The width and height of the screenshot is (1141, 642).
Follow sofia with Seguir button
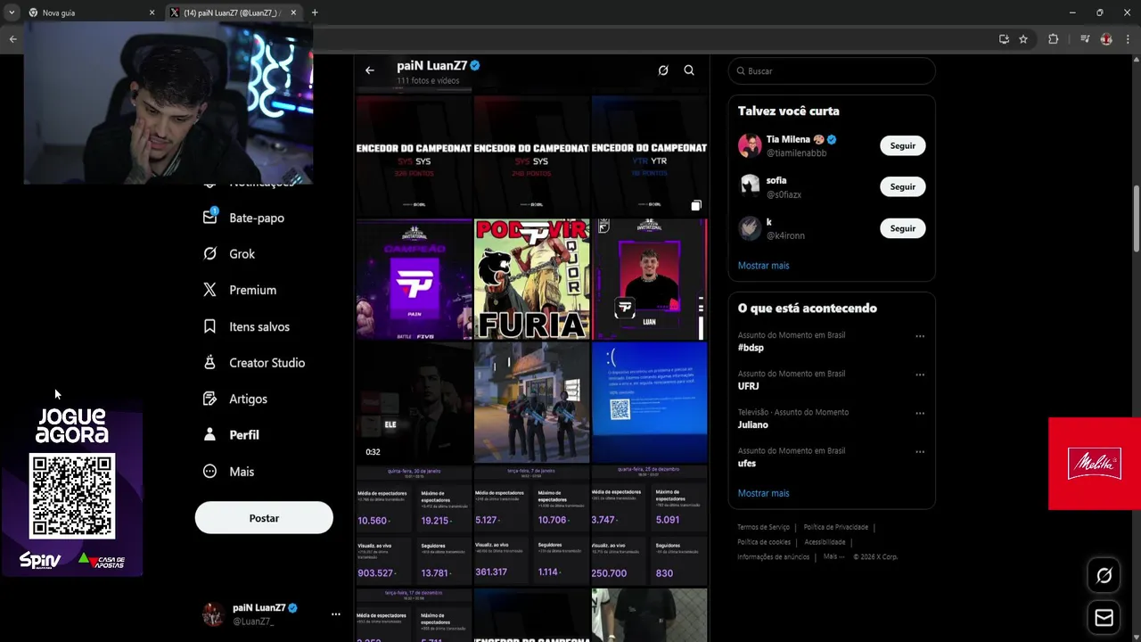902,186
